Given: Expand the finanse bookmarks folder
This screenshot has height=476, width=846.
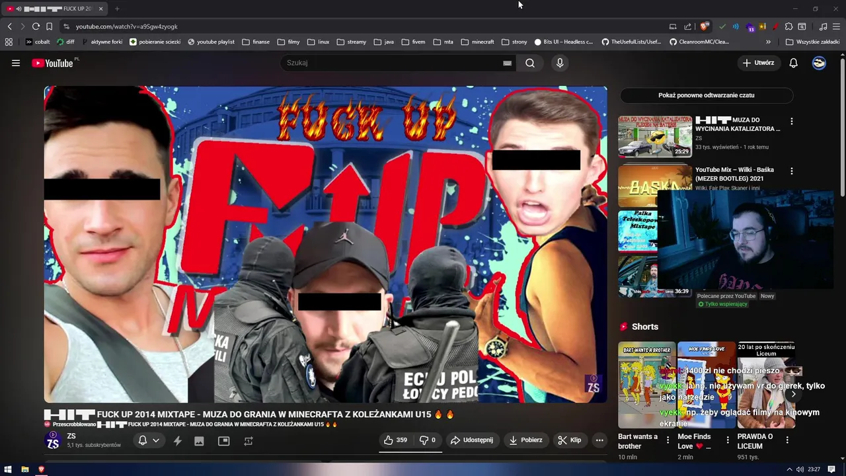Looking at the screenshot, I should pyautogui.click(x=256, y=42).
